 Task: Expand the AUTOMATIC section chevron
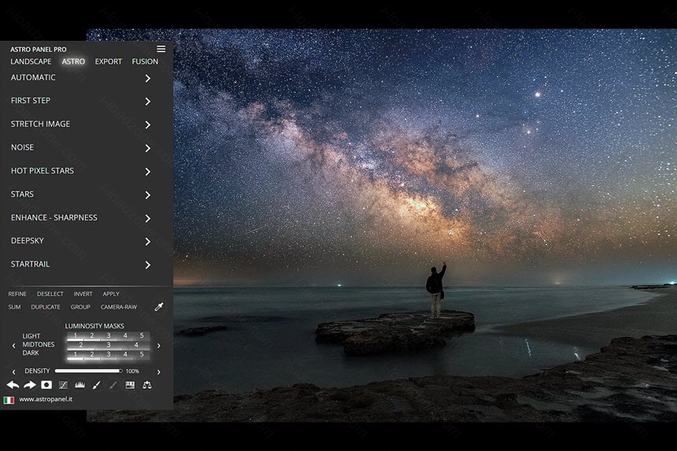pos(148,78)
